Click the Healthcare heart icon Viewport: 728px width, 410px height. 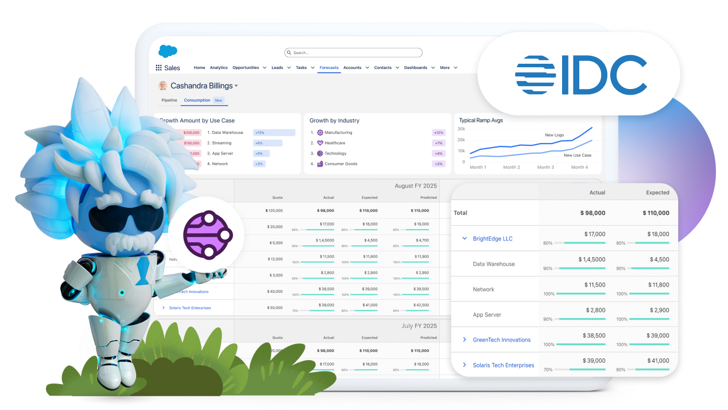[320, 143]
